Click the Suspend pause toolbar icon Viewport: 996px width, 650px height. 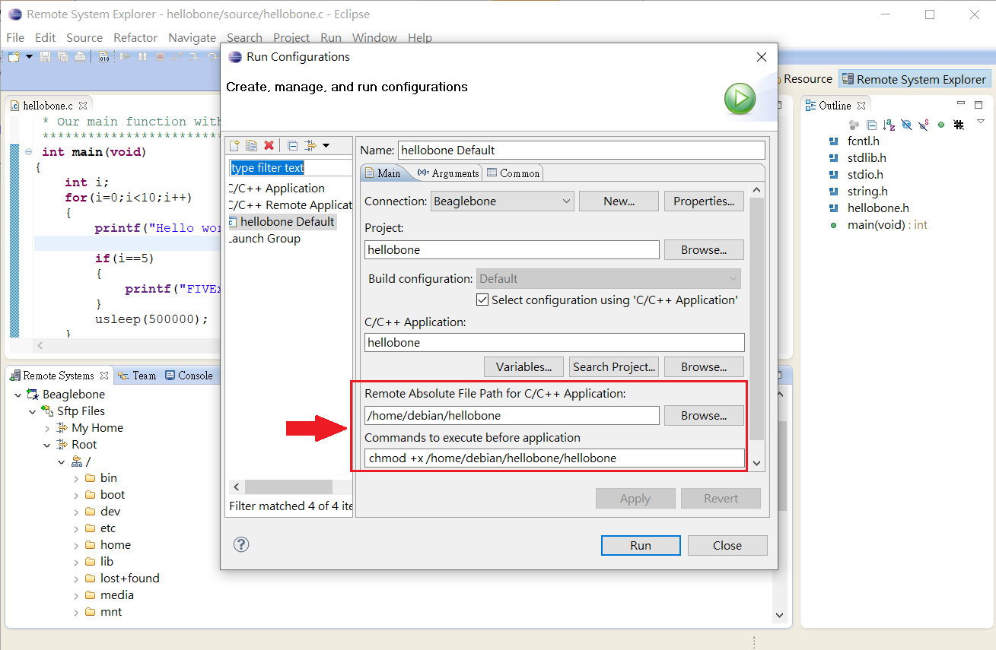(143, 56)
